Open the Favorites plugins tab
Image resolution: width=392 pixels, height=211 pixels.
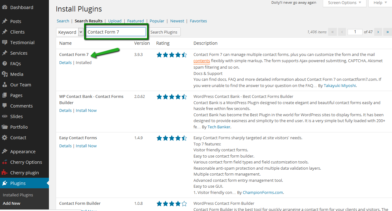coord(198,21)
